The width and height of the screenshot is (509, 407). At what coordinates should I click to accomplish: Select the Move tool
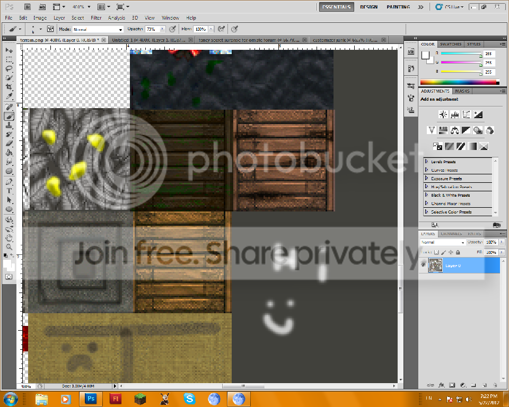click(x=9, y=50)
